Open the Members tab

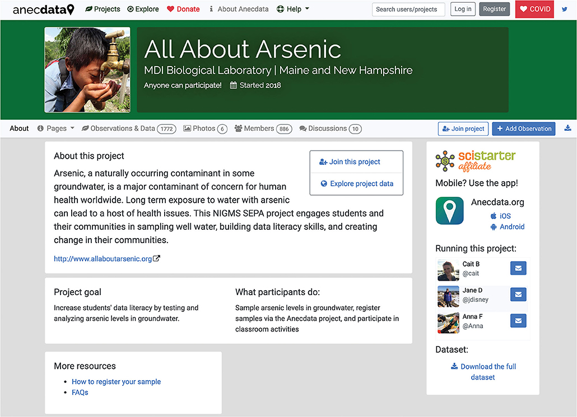point(263,129)
